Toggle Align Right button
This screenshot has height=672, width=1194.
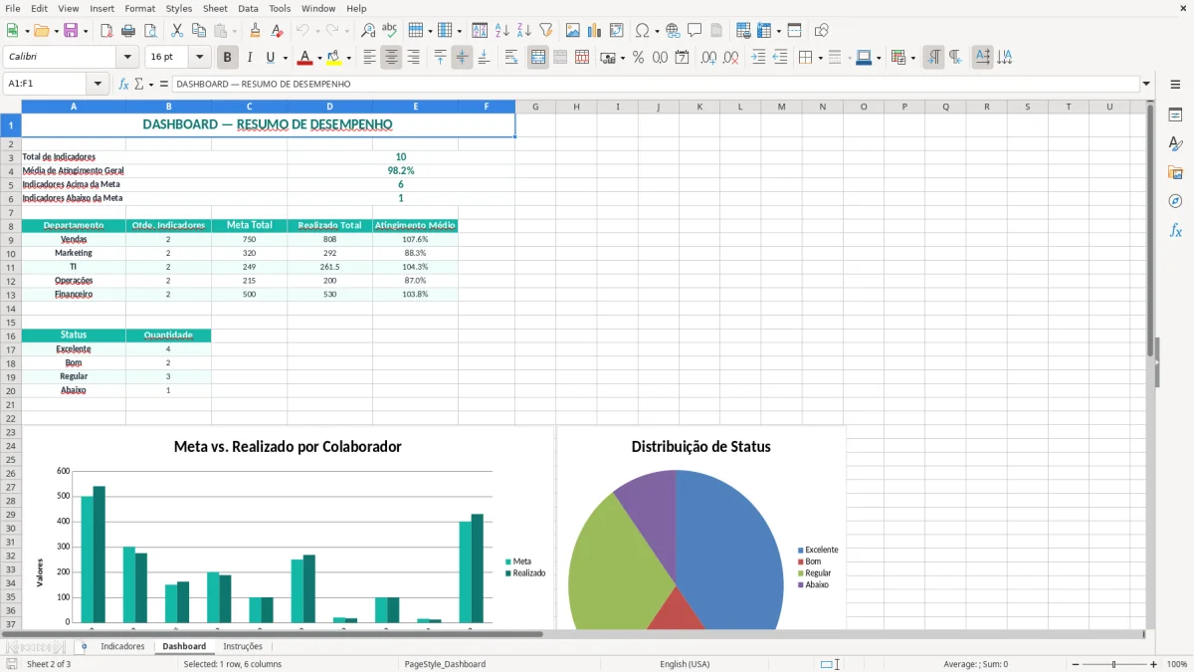point(413,58)
